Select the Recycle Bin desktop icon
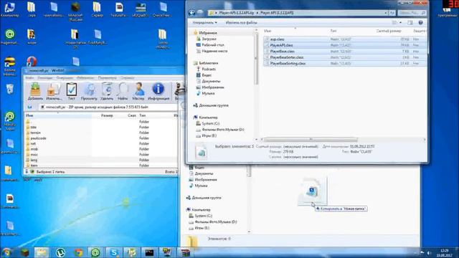Screen dimensions: 459x258 click(9, 89)
